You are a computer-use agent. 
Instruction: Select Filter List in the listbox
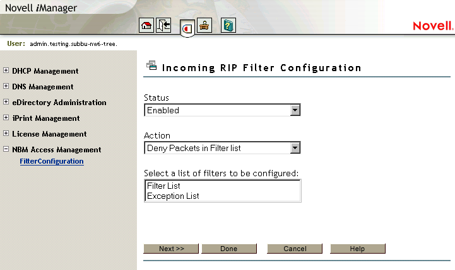[222, 186]
